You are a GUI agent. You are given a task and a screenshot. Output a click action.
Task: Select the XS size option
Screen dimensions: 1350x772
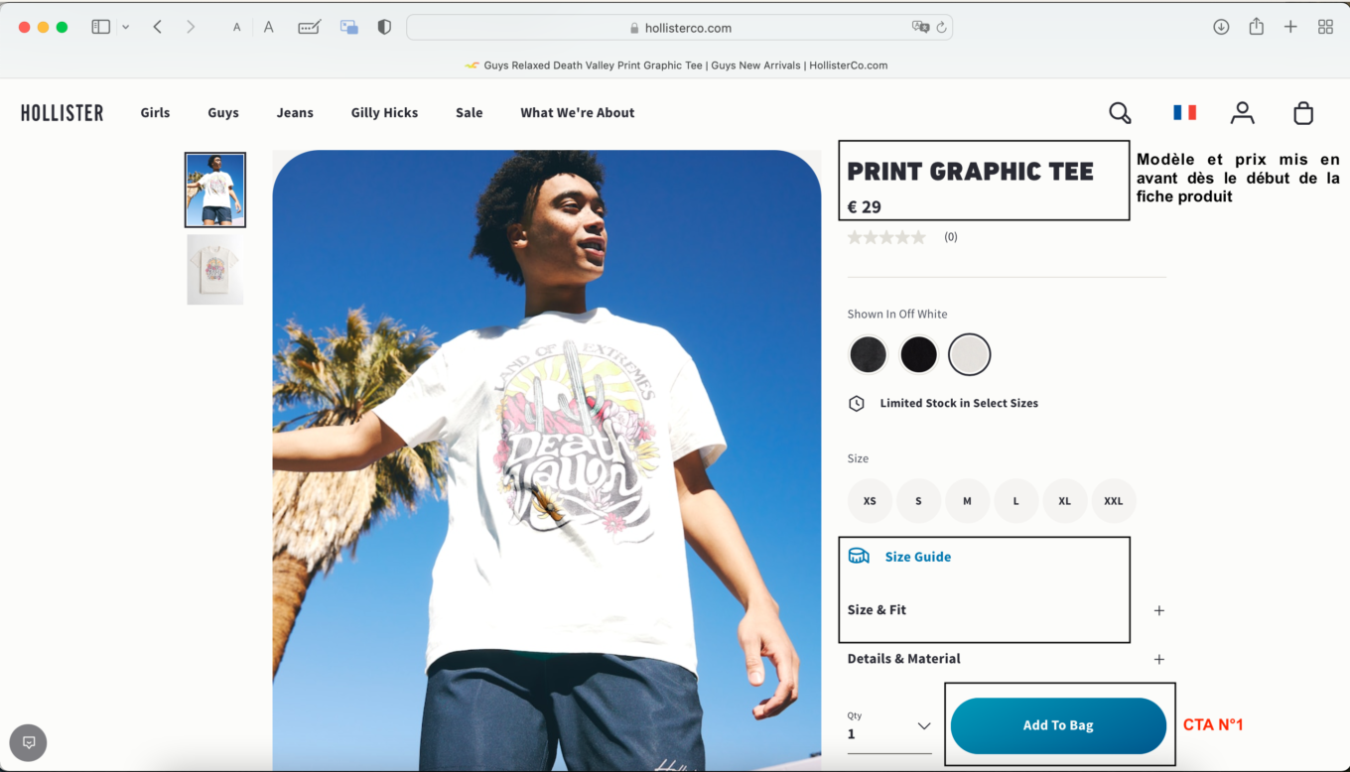[870, 501]
